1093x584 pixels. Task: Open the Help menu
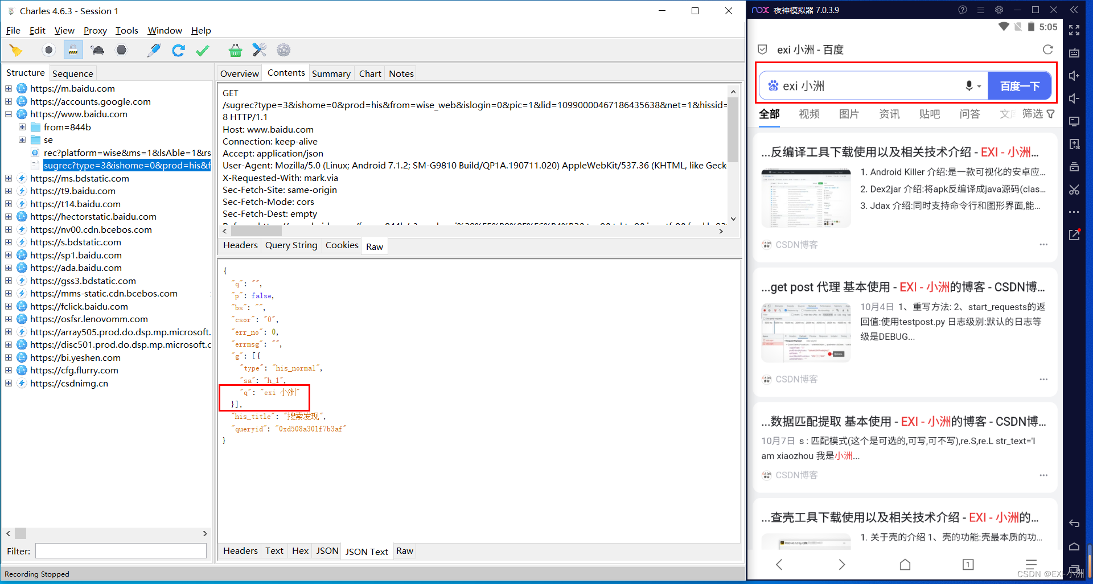[201, 31]
